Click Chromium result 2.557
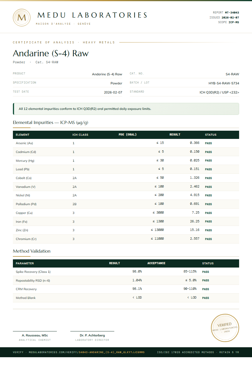Image resolution: width=252 pixels, height=366 pixels. click(195, 239)
